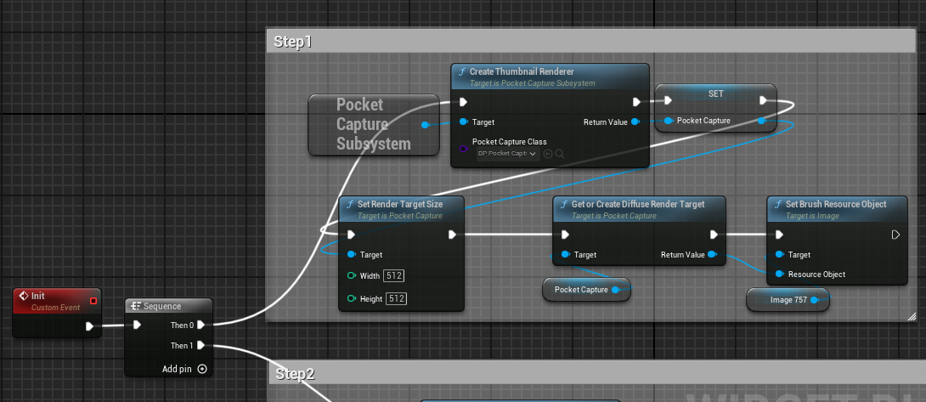The image size is (926, 402).
Task: Click Get or Create Diffuse exec input
Action: click(565, 235)
